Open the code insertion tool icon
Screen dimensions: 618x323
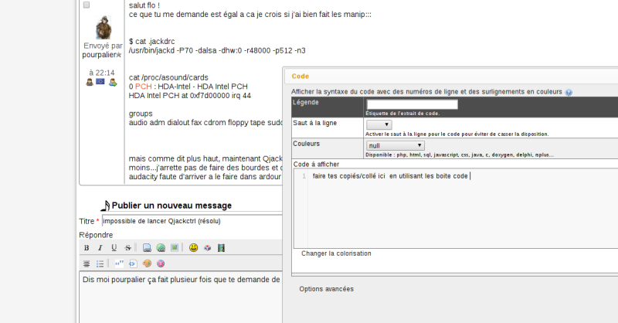click(x=133, y=263)
